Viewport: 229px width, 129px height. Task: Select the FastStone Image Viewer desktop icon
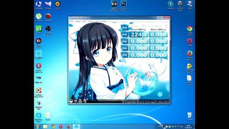(x=39, y=92)
